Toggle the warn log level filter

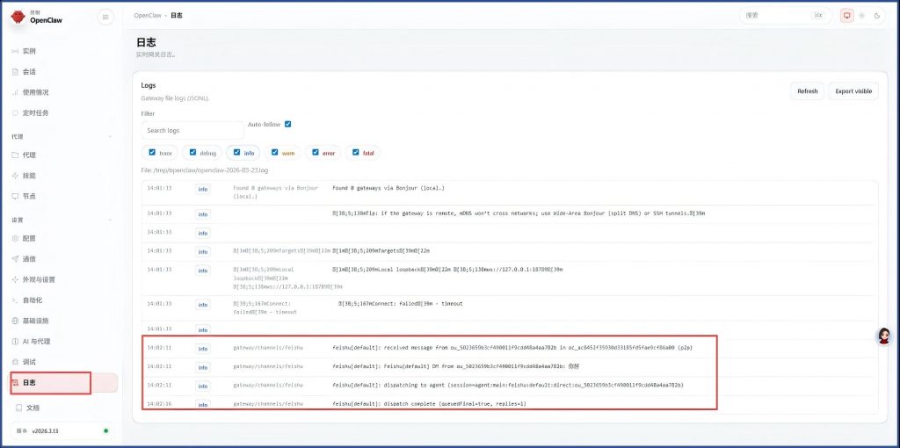(x=275, y=152)
